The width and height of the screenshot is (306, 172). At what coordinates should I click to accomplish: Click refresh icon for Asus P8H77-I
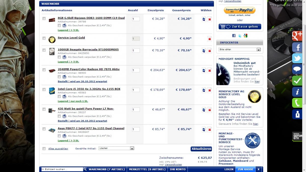(204, 129)
